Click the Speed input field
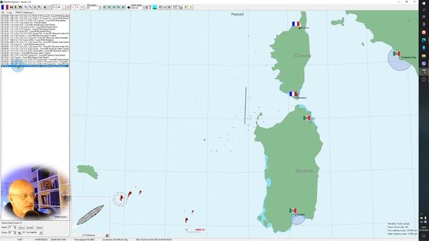Viewport: 429px width, 241px height. (x=11, y=228)
